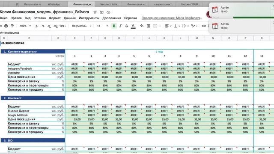Select the month 13 header cell
This screenshot has width=274, height=154.
click(x=262, y=56)
